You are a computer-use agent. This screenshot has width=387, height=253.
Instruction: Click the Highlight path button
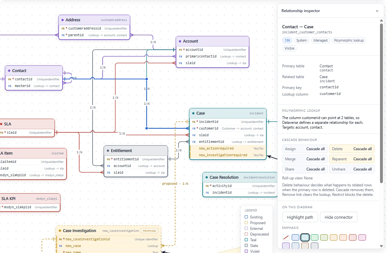point(300,217)
